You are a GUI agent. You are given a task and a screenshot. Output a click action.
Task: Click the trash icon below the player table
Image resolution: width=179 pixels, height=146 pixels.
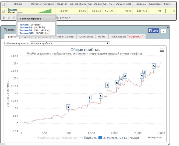[x=4, y=18]
